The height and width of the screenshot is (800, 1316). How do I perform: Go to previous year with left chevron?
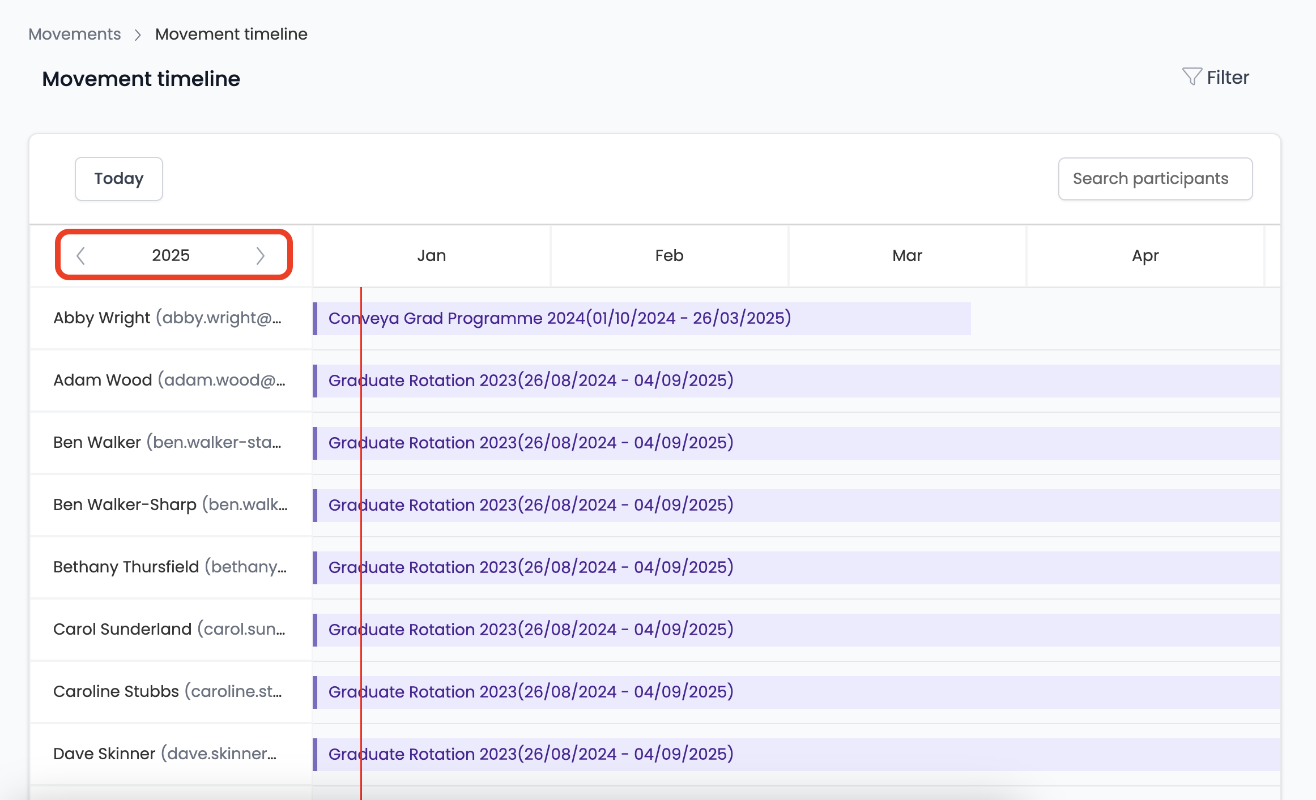(80, 255)
